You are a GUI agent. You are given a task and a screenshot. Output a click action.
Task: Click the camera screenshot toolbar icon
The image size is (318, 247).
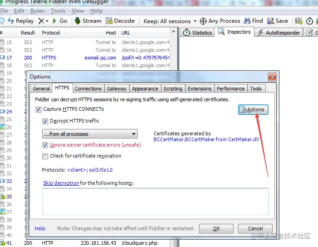click(299, 21)
